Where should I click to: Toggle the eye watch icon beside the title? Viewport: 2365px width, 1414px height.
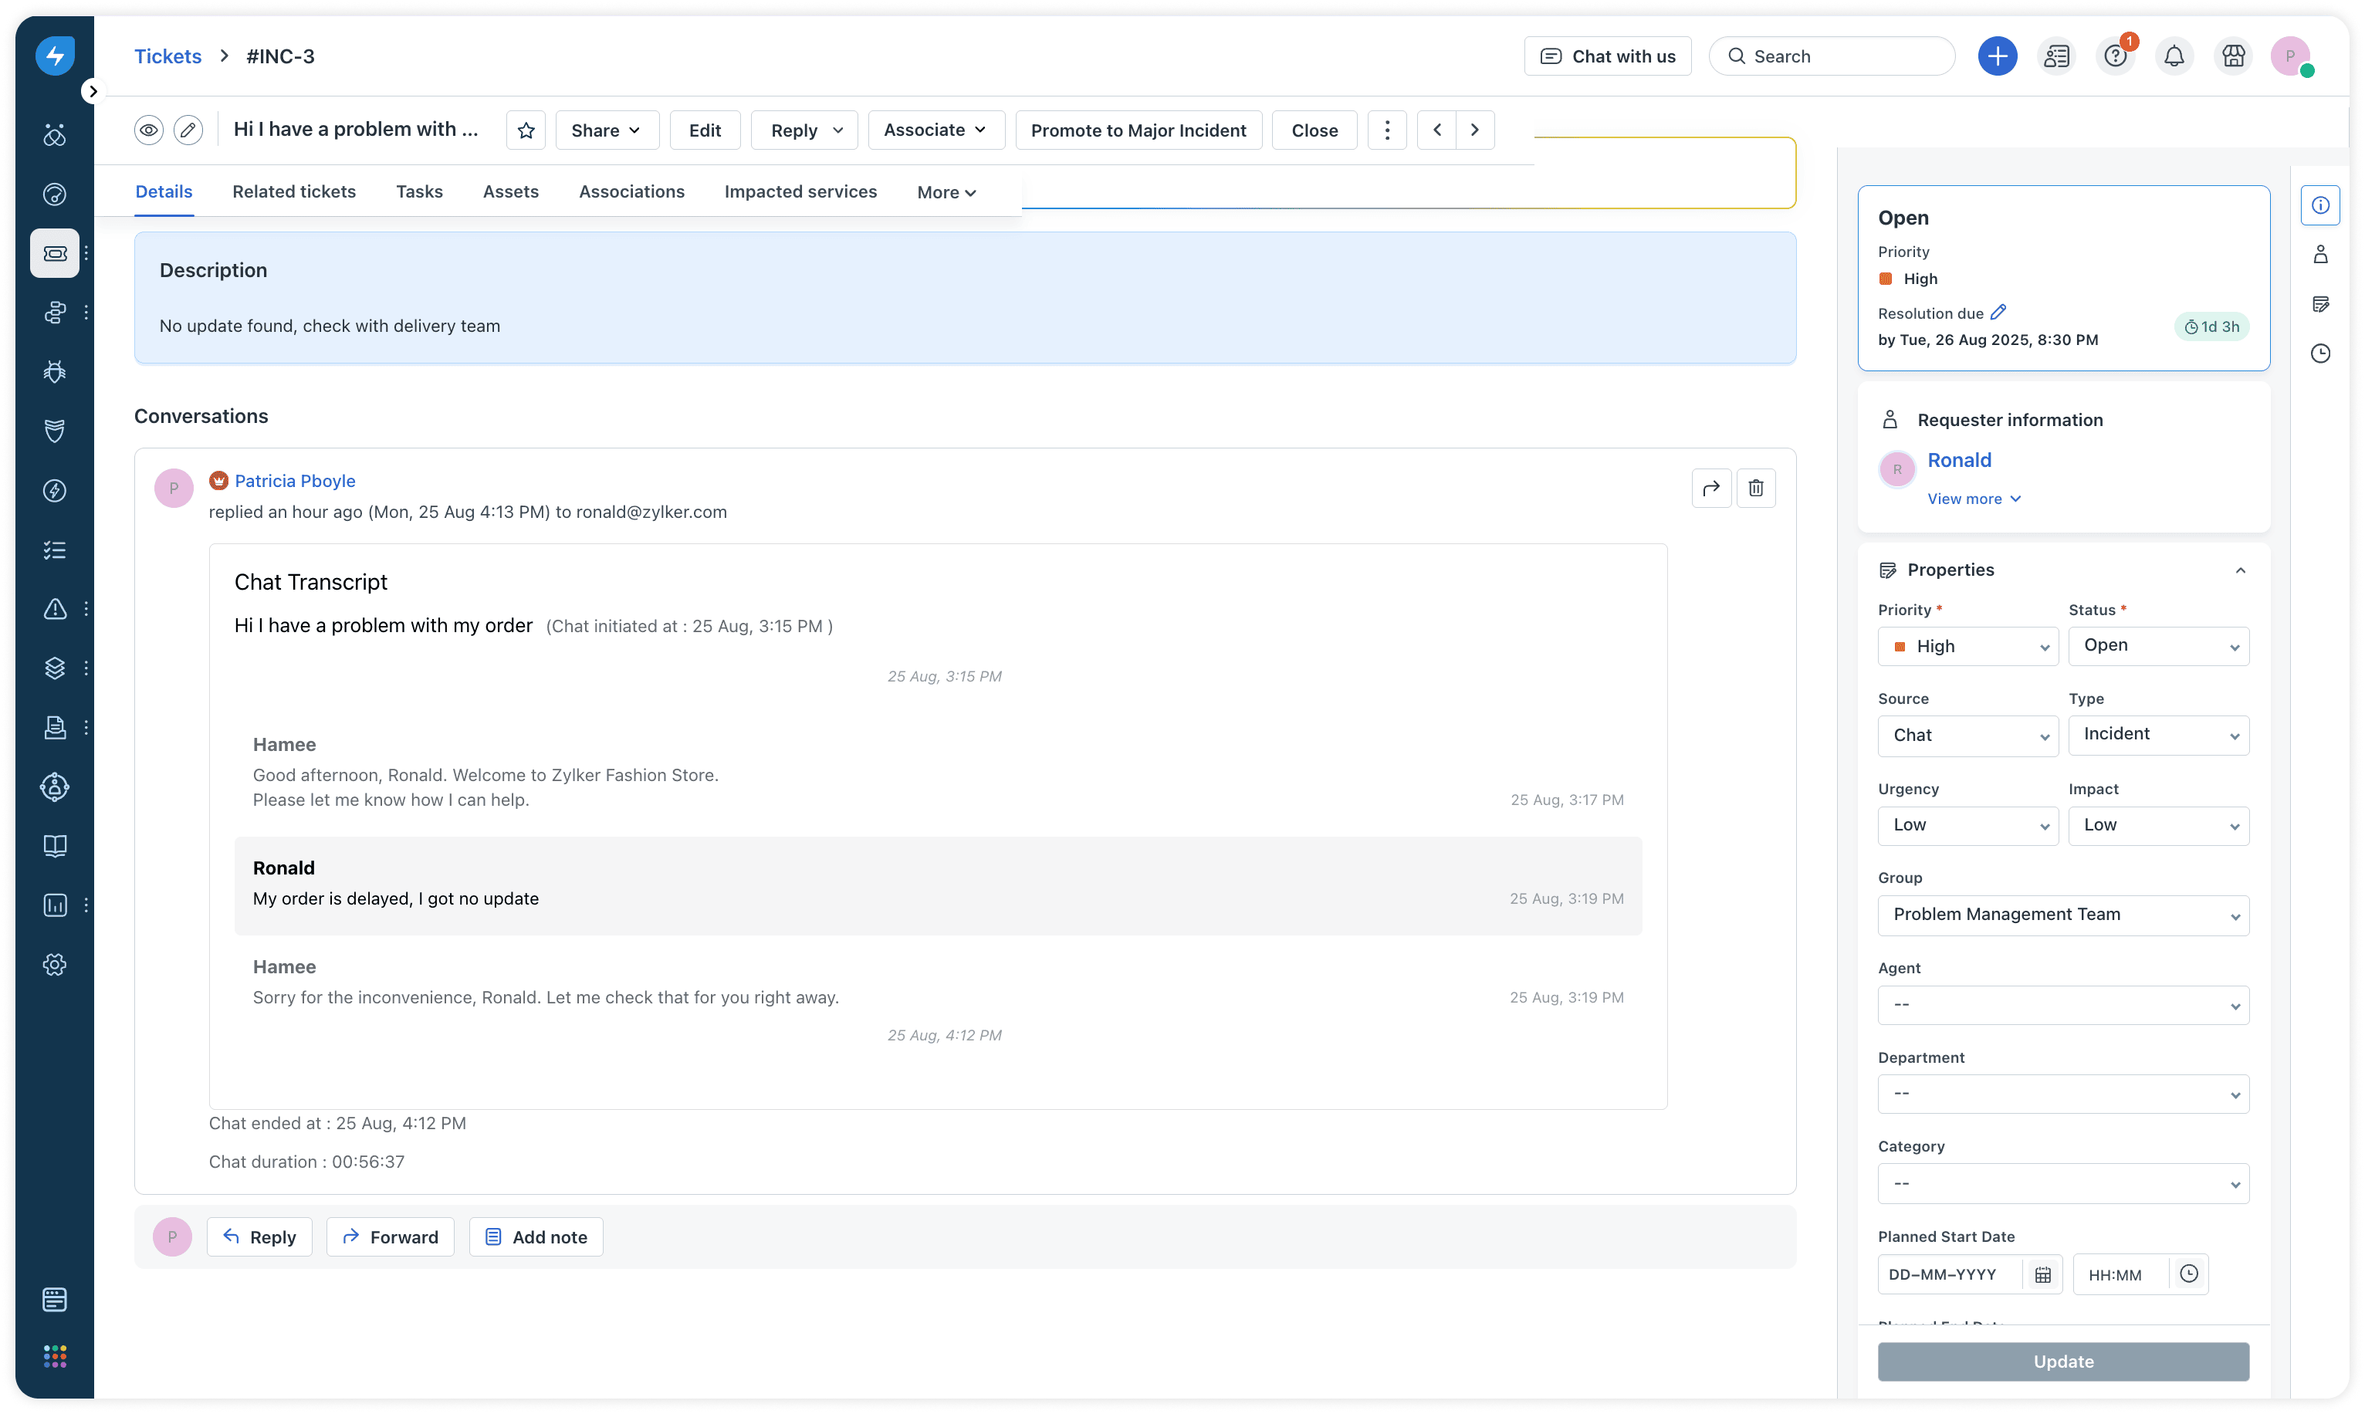point(149,130)
